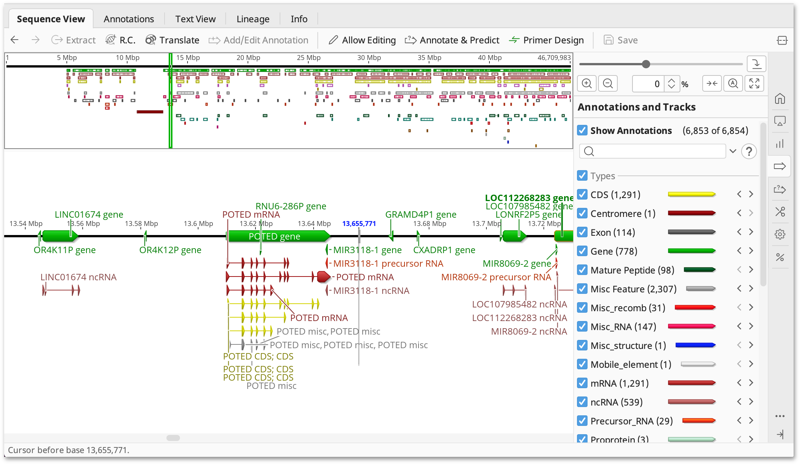Go to next mRNA annotation arrow
Image resolution: width=800 pixels, height=464 pixels.
click(x=751, y=383)
